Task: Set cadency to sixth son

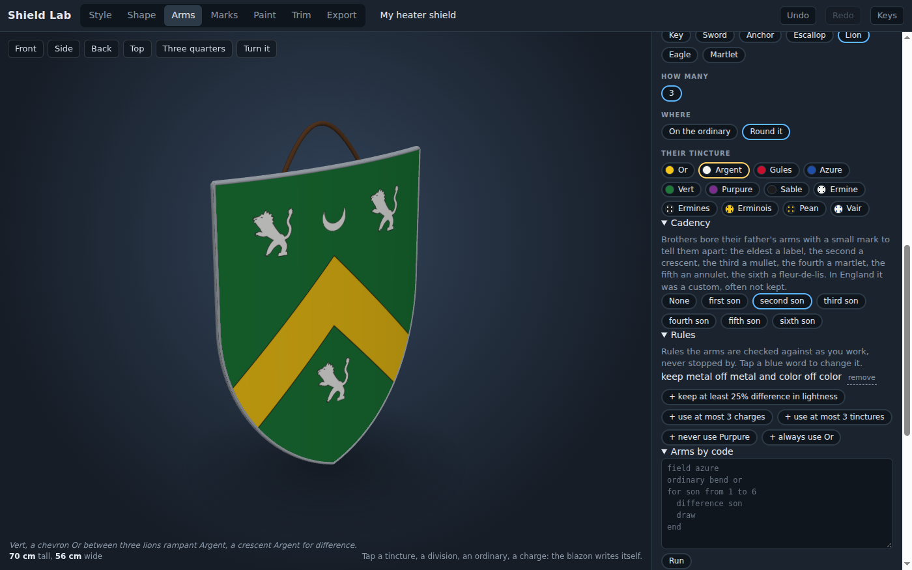Action: coord(797,321)
